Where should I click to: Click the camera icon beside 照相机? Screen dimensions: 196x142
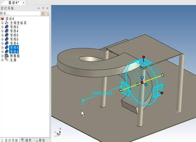tap(7, 56)
